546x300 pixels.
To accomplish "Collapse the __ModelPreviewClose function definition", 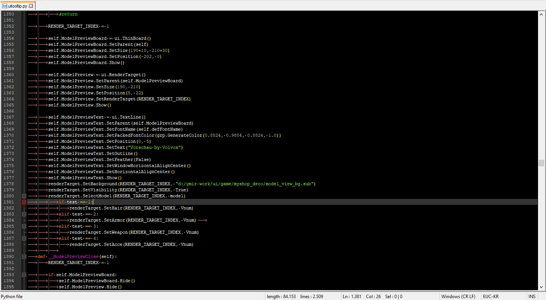I will click(24, 256).
